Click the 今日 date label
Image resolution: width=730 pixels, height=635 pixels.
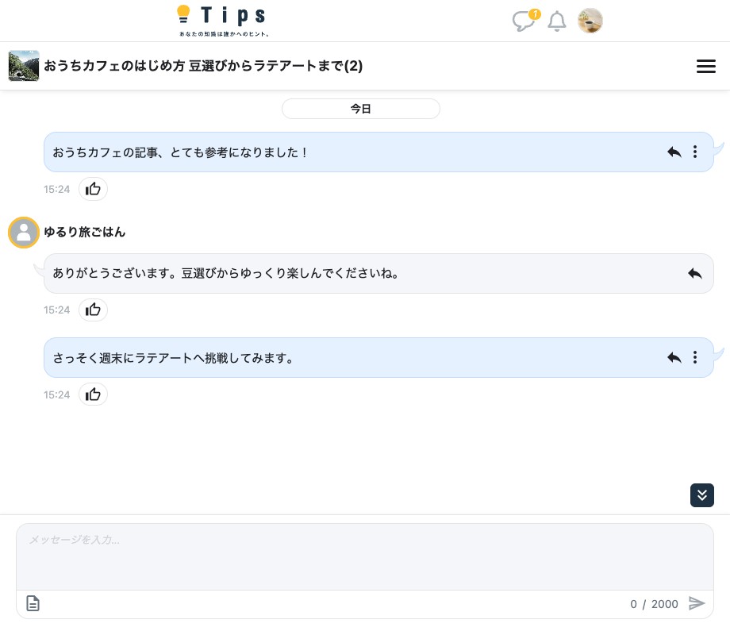pyautogui.click(x=361, y=109)
